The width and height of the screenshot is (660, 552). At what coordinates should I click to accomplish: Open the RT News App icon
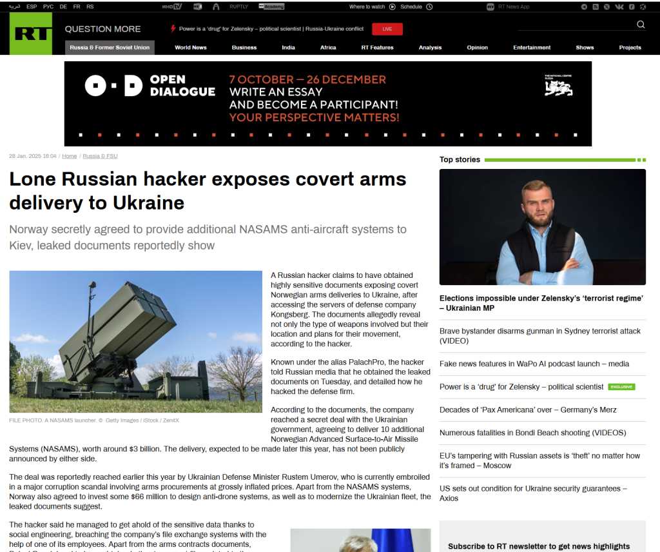click(490, 6)
